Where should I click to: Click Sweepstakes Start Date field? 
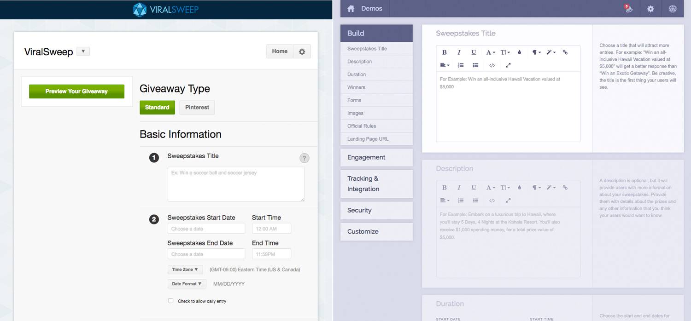[206, 229]
